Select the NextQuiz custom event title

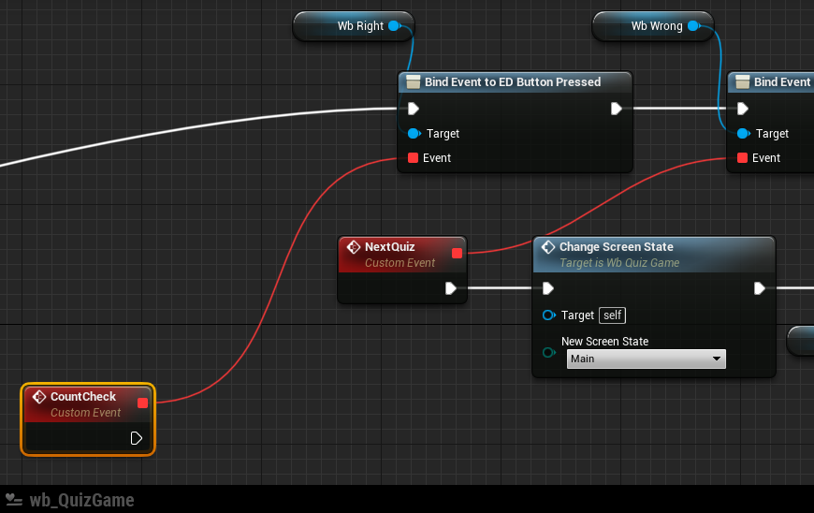(x=389, y=246)
